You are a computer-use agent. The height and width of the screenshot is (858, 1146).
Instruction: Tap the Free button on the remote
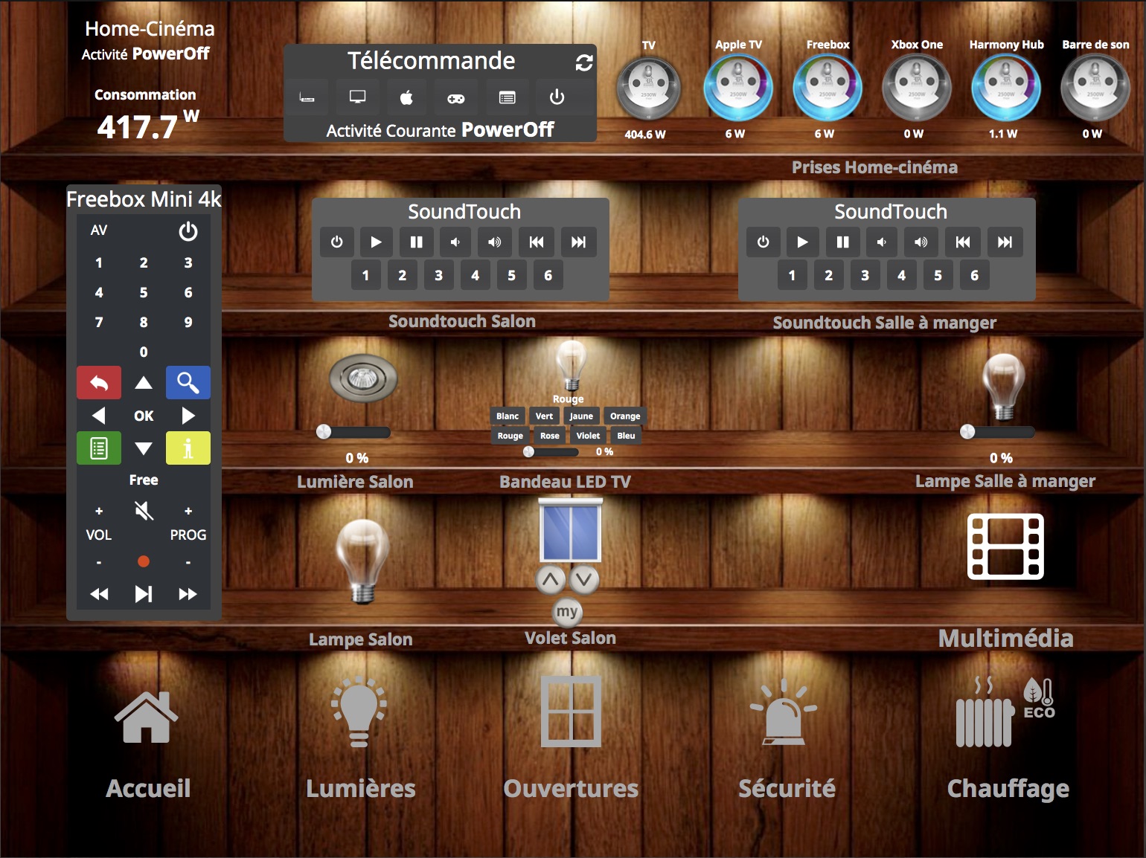point(144,480)
